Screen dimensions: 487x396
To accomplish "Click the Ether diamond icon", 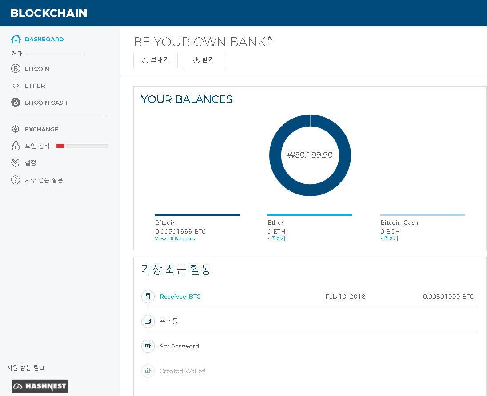I will tap(16, 86).
